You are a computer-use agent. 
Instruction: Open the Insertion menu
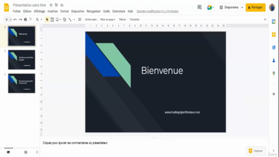coord(53,11)
